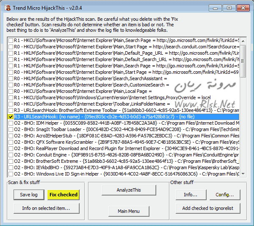Add checked to ignorelist
Image resolution: width=254 pixels, height=226 pixels.
coord(208,208)
